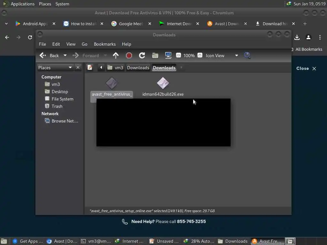Toggle the location text entry edit icon
Viewport: 327px width, 245px height.
pyautogui.click(x=90, y=68)
